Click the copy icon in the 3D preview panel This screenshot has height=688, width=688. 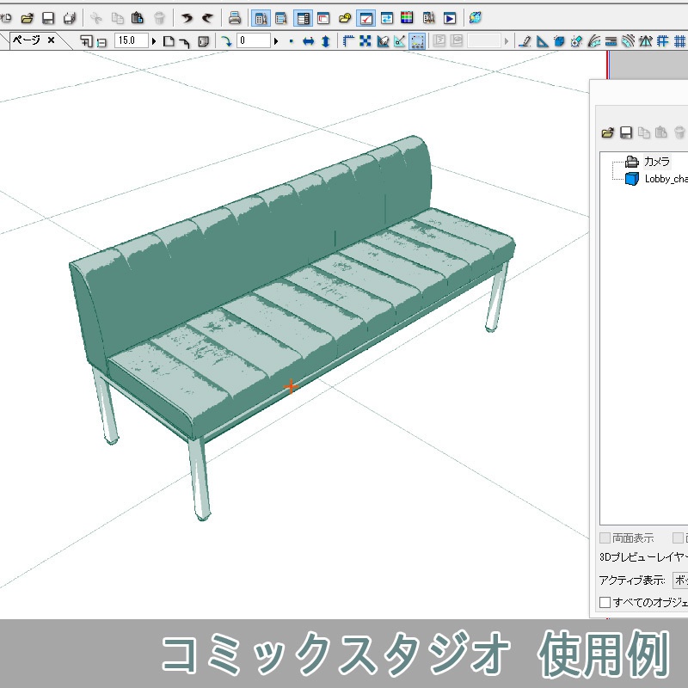[x=645, y=132]
